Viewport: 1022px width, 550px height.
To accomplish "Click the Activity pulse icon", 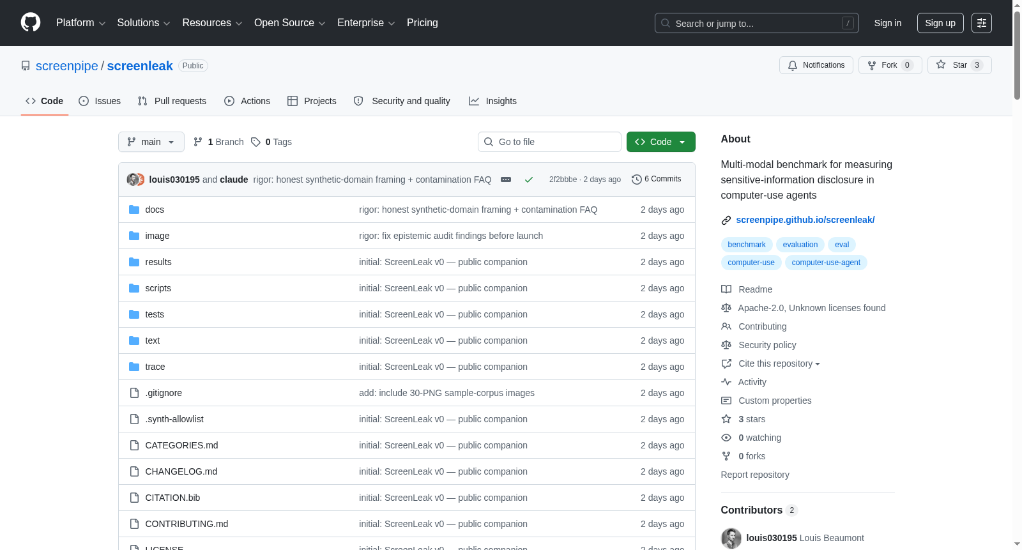I will (726, 382).
